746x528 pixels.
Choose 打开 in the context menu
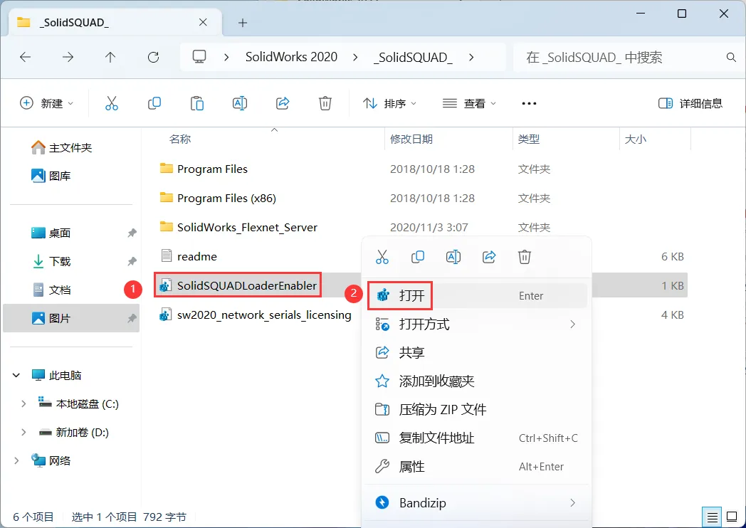[477, 295]
